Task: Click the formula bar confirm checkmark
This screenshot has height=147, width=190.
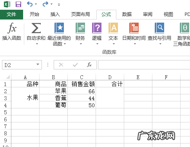Action: 75,65
